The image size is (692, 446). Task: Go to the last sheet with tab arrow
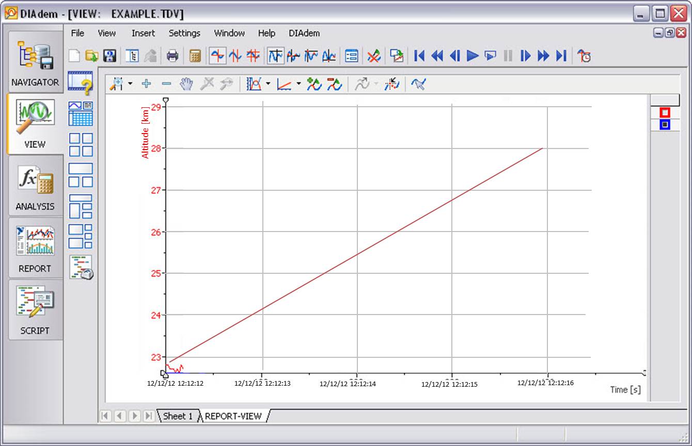pos(148,416)
